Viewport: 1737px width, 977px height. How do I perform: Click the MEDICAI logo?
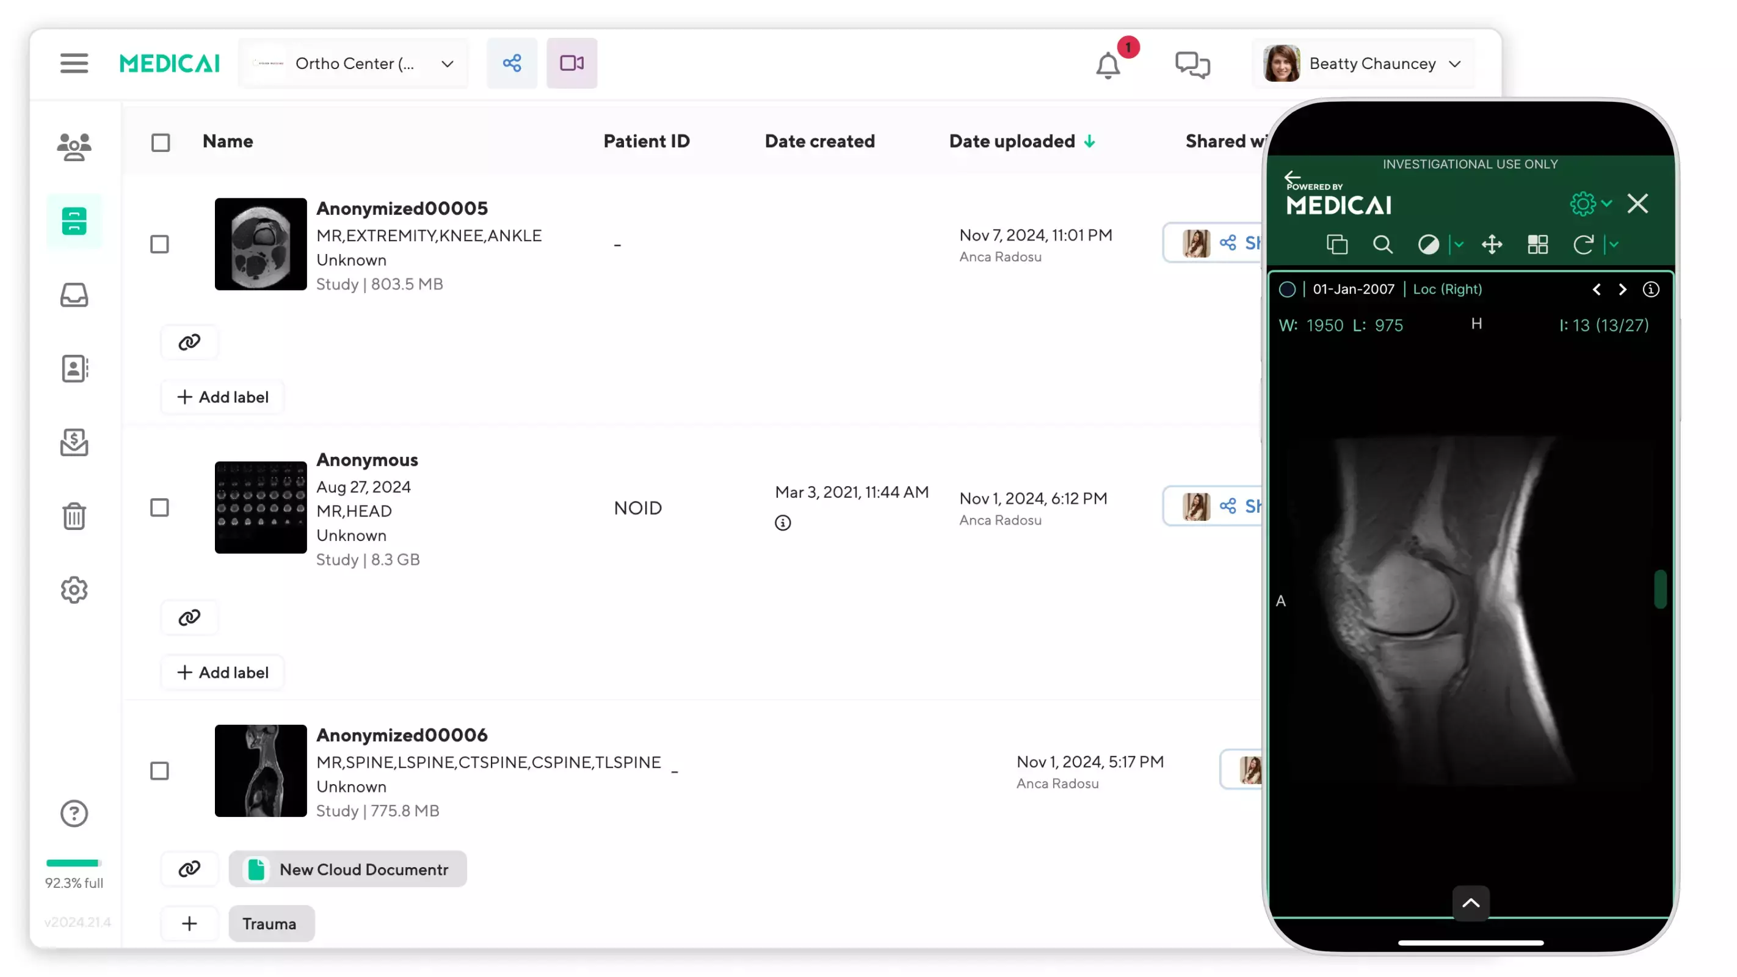169,64
